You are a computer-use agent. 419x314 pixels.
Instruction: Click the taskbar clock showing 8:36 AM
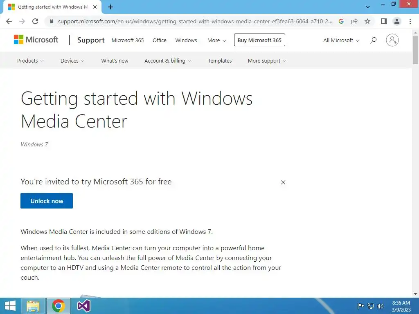[401, 306]
